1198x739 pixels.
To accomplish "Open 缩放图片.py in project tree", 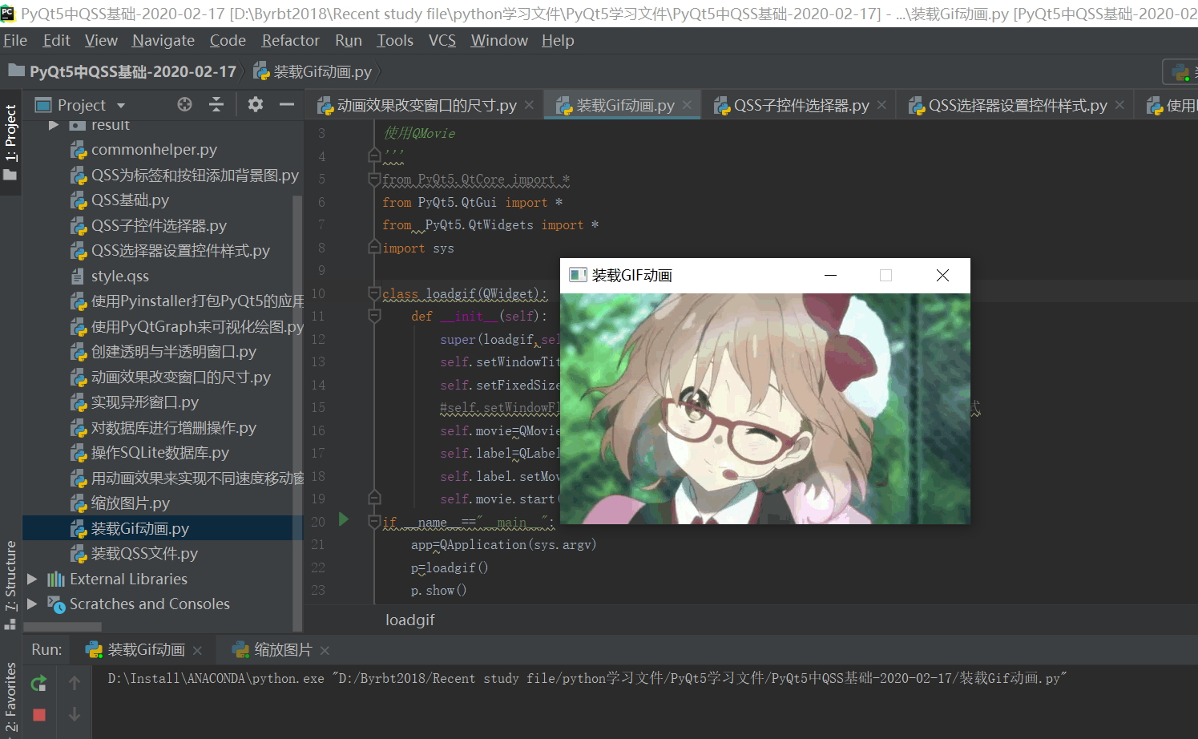I will pos(130,503).
